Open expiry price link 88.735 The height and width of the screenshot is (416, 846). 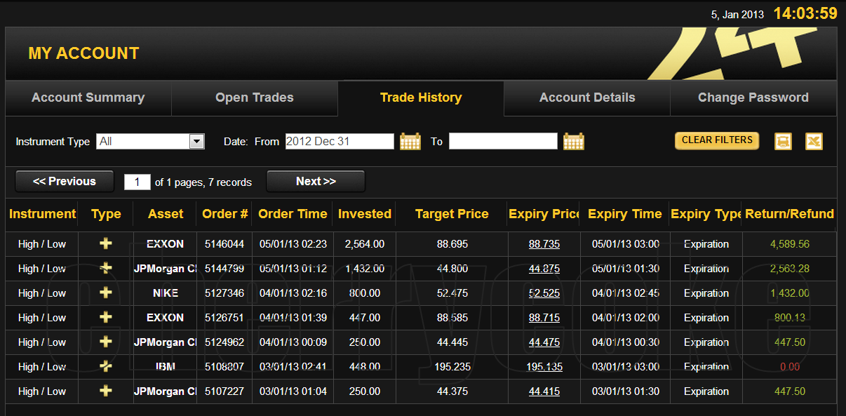tap(544, 244)
